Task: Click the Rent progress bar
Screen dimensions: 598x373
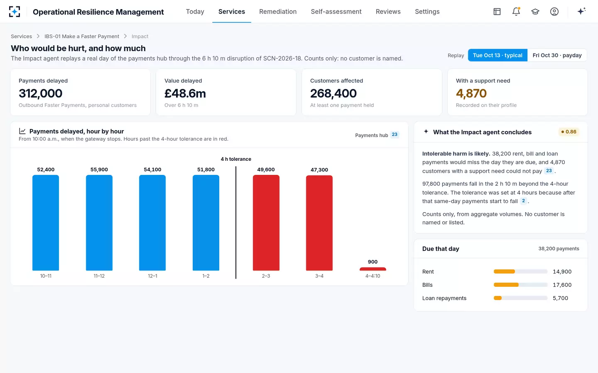Action: click(521, 271)
